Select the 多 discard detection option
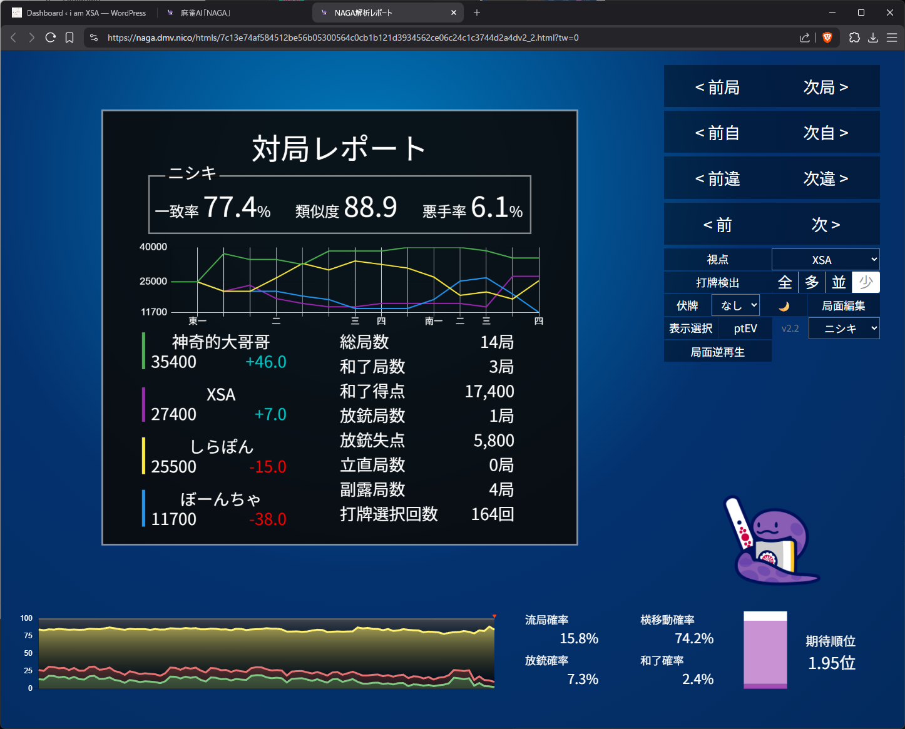905x729 pixels. [x=812, y=283]
